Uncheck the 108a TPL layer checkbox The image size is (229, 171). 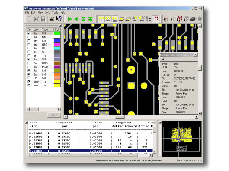point(29,82)
